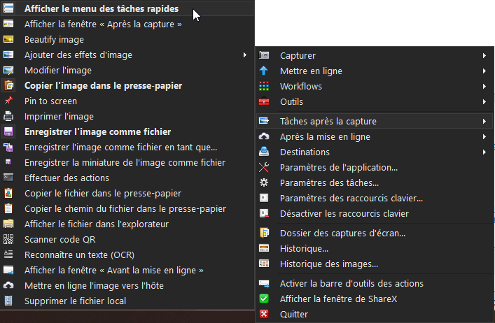Click the colored grid Workflows icon
This screenshot has height=323, width=495.
coord(264,86)
